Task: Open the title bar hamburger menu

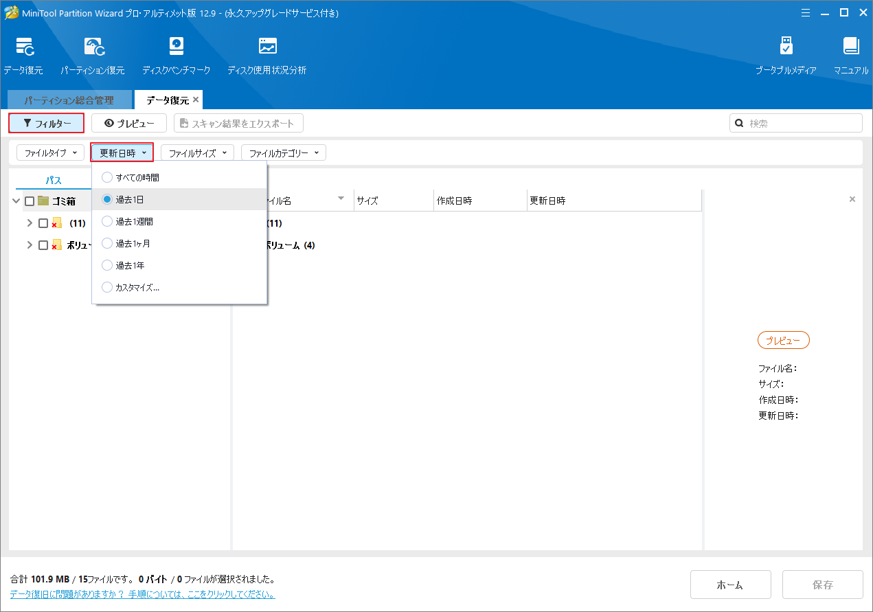Action: [806, 12]
